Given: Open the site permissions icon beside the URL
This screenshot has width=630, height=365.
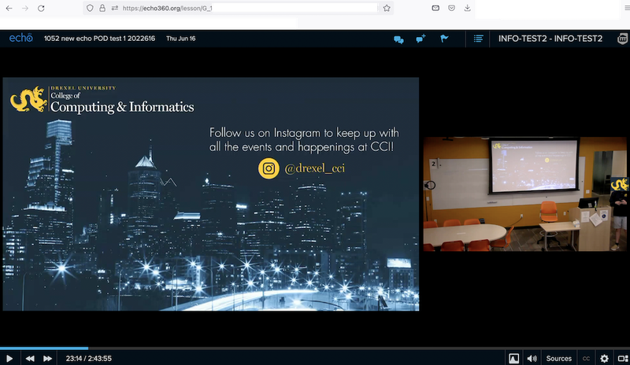Looking at the screenshot, I should [x=115, y=8].
